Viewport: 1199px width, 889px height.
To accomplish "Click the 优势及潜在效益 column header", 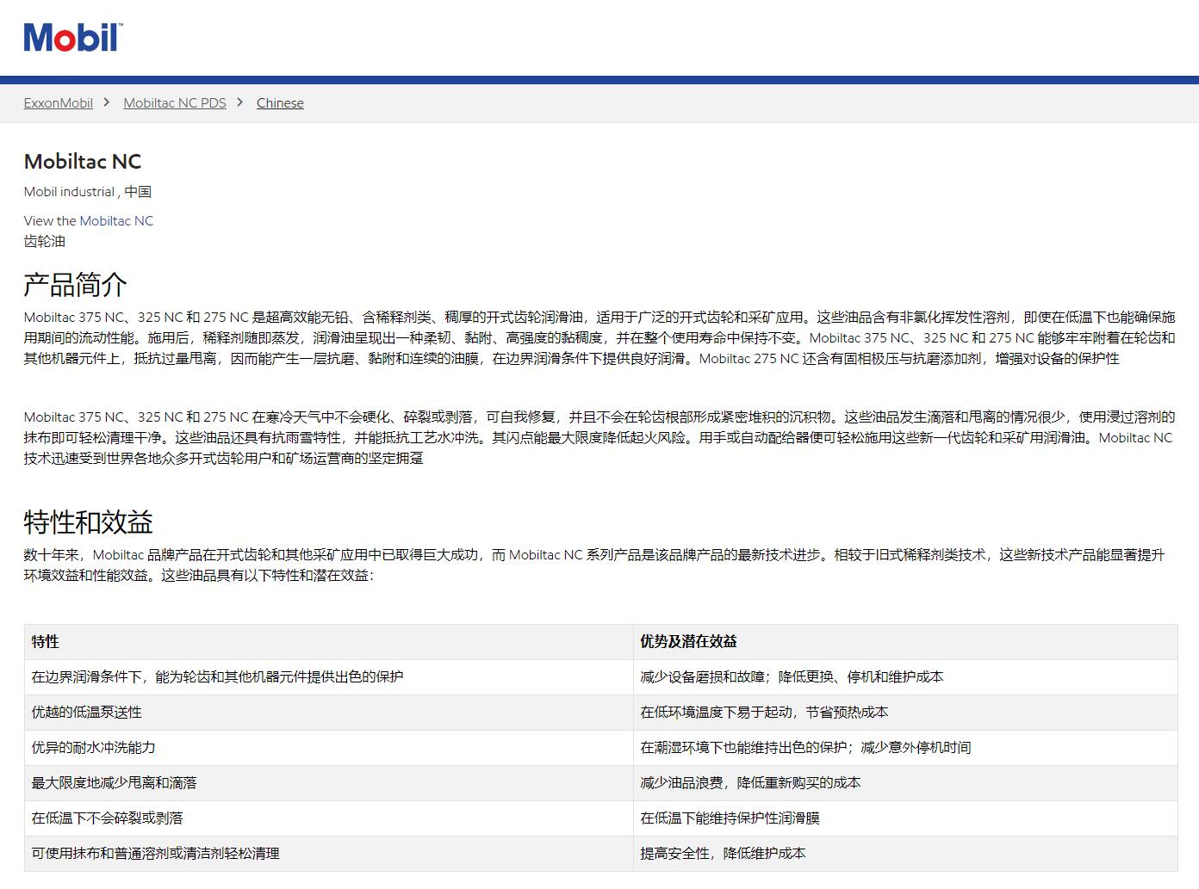I will click(x=905, y=642).
